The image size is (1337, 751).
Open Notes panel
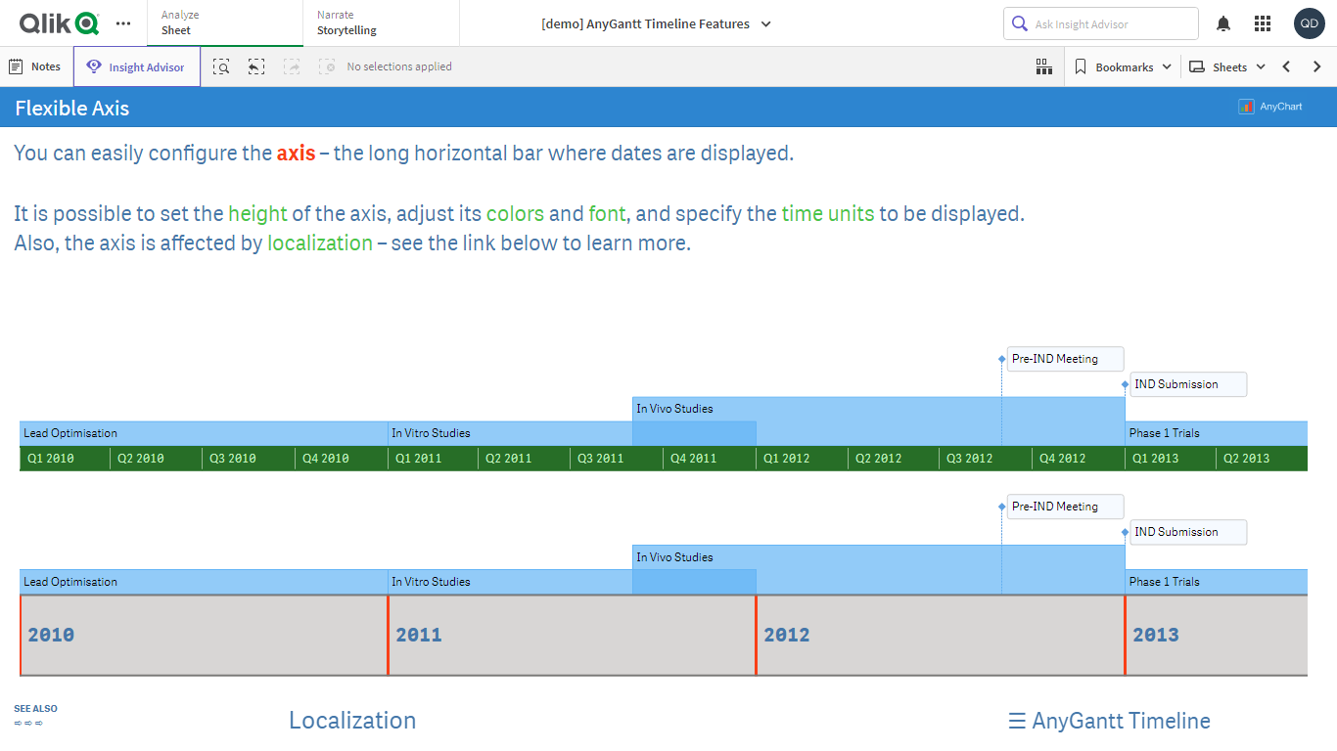[35, 66]
